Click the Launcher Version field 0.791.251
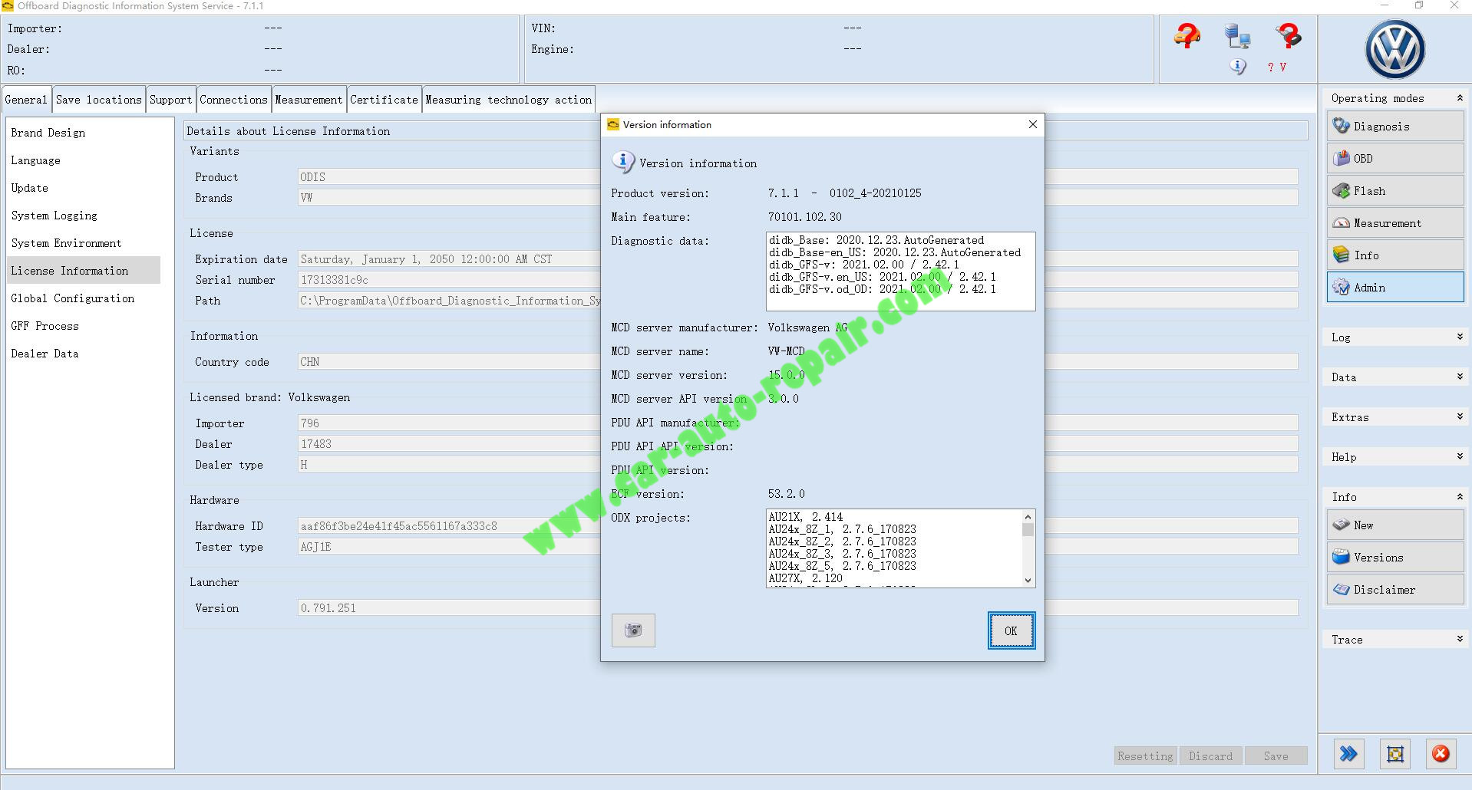Screen dimensions: 1472x790 (x=450, y=608)
